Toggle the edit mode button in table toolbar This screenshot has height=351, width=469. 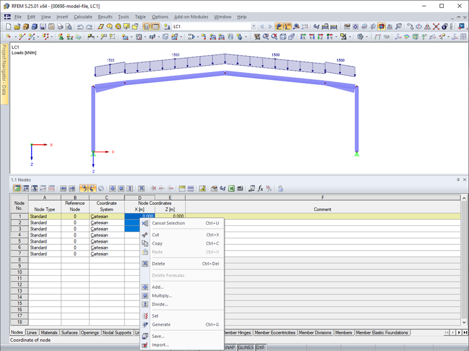[17, 188]
